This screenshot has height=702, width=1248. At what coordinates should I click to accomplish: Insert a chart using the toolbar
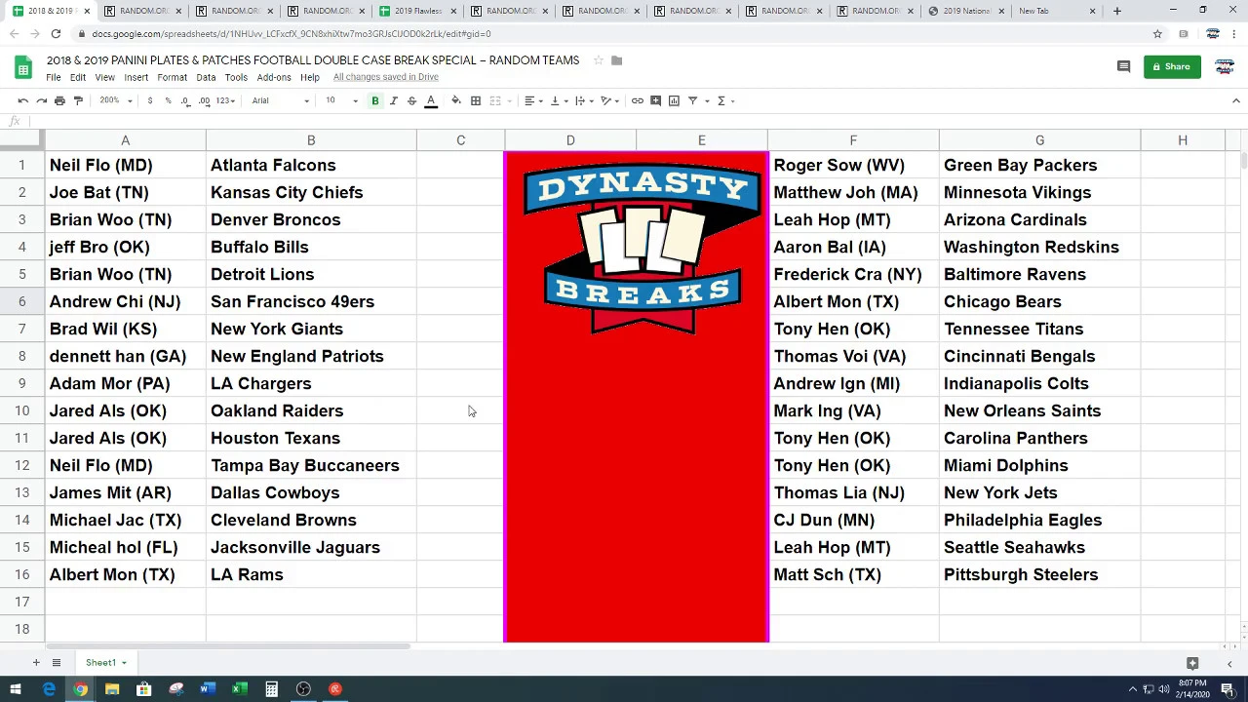click(674, 100)
